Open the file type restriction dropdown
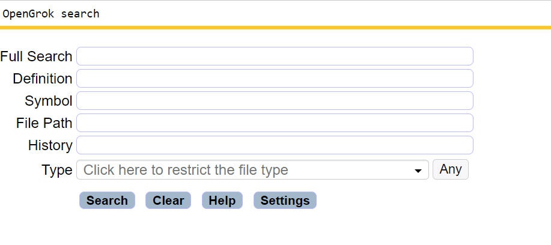The width and height of the screenshot is (551, 245). 252,170
